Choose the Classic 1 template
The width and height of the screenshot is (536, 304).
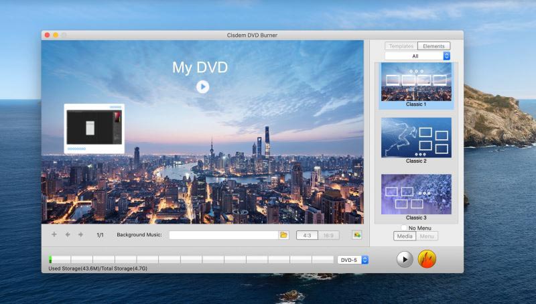click(x=416, y=86)
